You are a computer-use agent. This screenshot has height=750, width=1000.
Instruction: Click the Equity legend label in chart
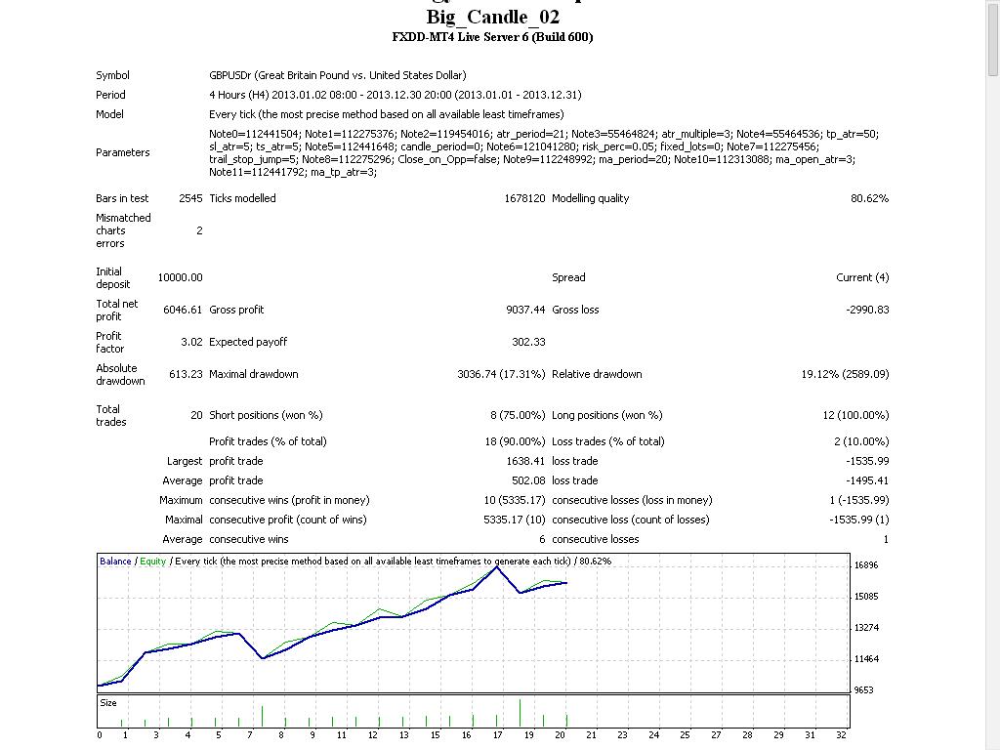(153, 562)
